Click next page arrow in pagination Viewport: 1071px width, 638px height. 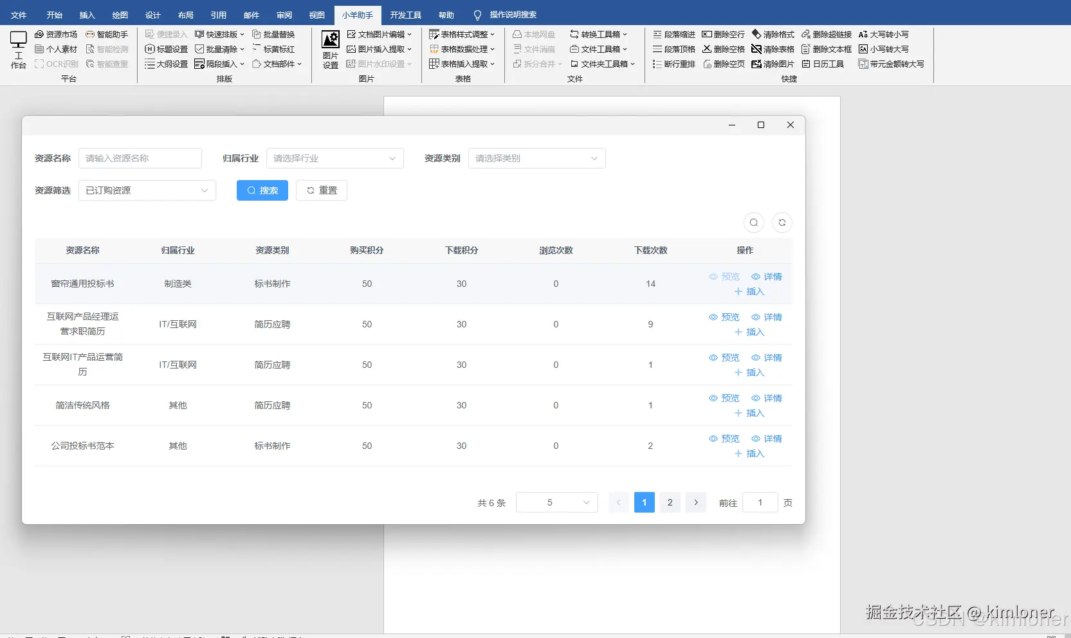point(696,502)
